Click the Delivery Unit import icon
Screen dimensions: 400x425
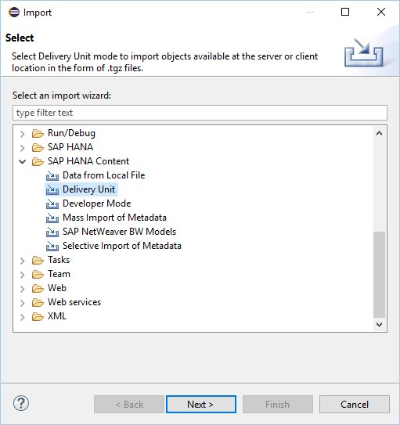52,189
